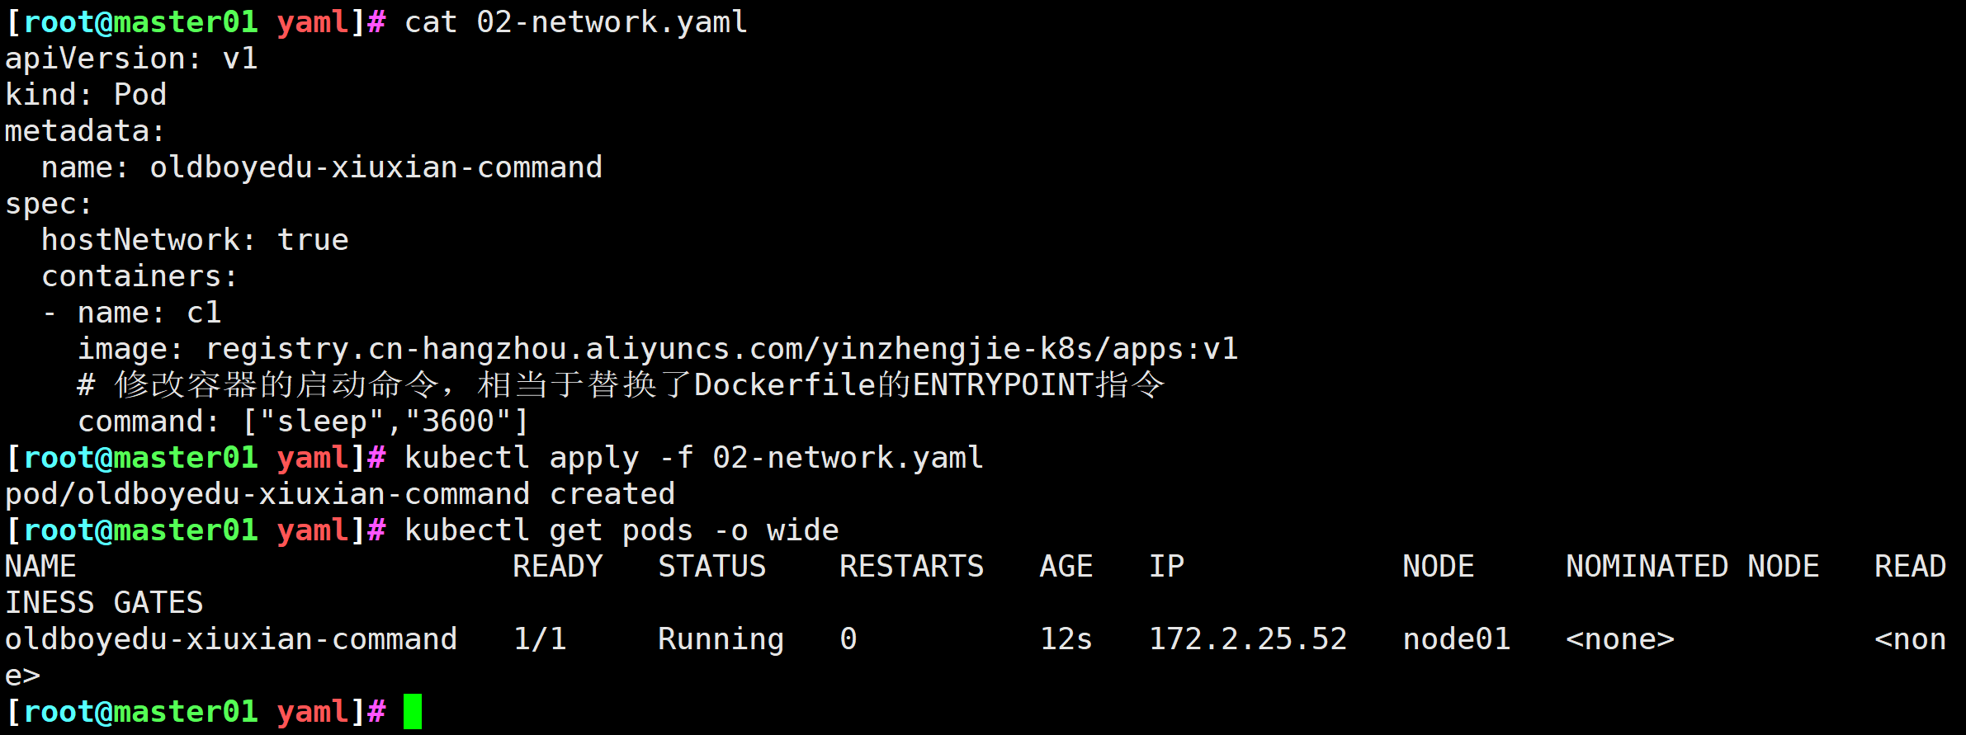Viewport: 1966px width, 735px height.
Task: Click the 'hostNetwork: true' line
Action: (195, 240)
